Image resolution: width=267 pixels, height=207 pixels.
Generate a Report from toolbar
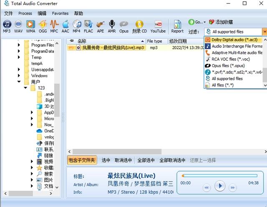point(177,26)
